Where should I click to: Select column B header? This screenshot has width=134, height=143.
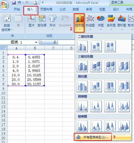click(x=35, y=48)
